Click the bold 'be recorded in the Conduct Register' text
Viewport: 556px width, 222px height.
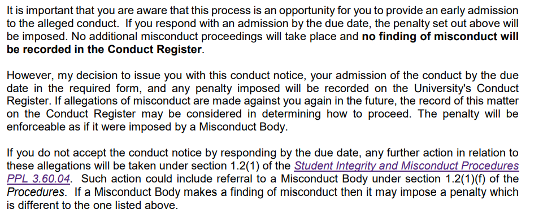pos(104,49)
